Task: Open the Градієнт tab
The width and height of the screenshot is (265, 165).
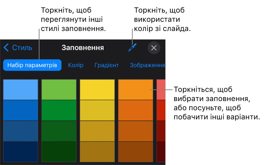Action: [x=107, y=65]
